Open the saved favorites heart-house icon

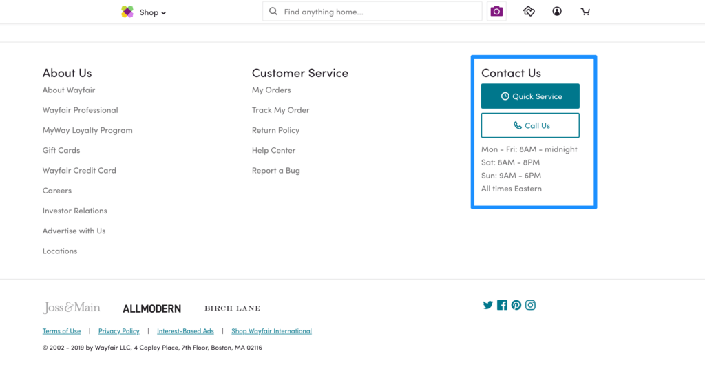[x=529, y=11]
